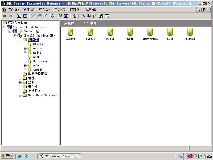Expand the Northwind database tree node
The width and height of the screenshot is (213, 160).
coord(25,61)
